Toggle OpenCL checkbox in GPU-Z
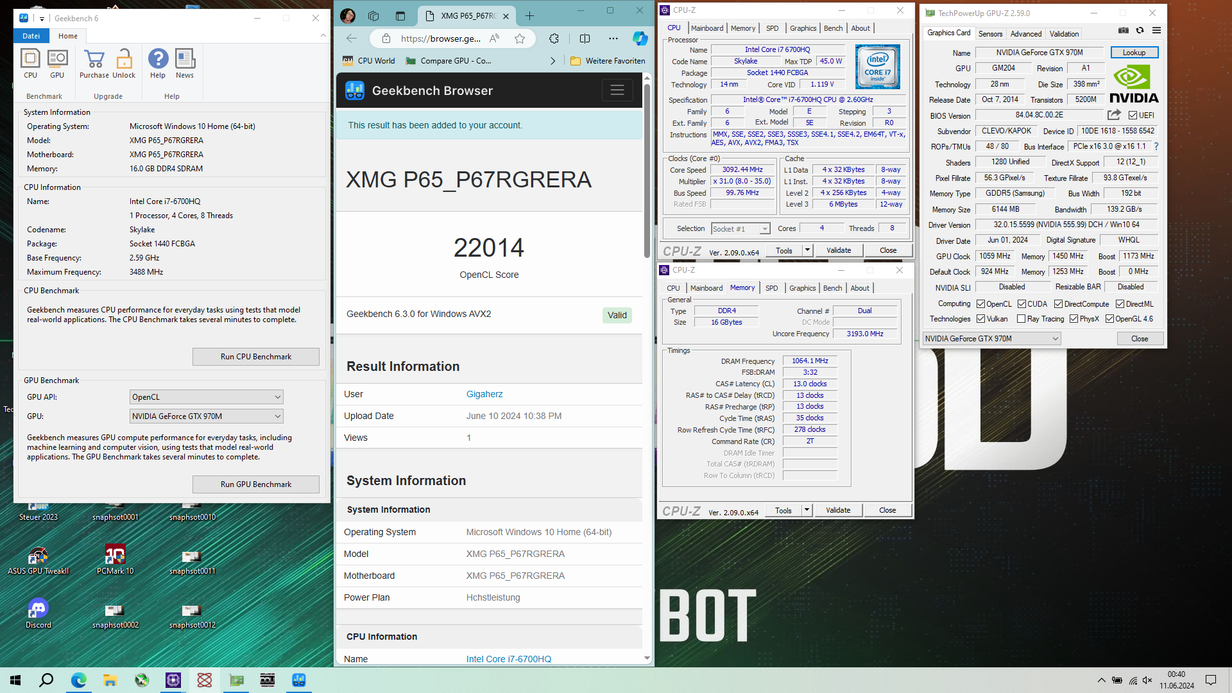 pos(980,304)
